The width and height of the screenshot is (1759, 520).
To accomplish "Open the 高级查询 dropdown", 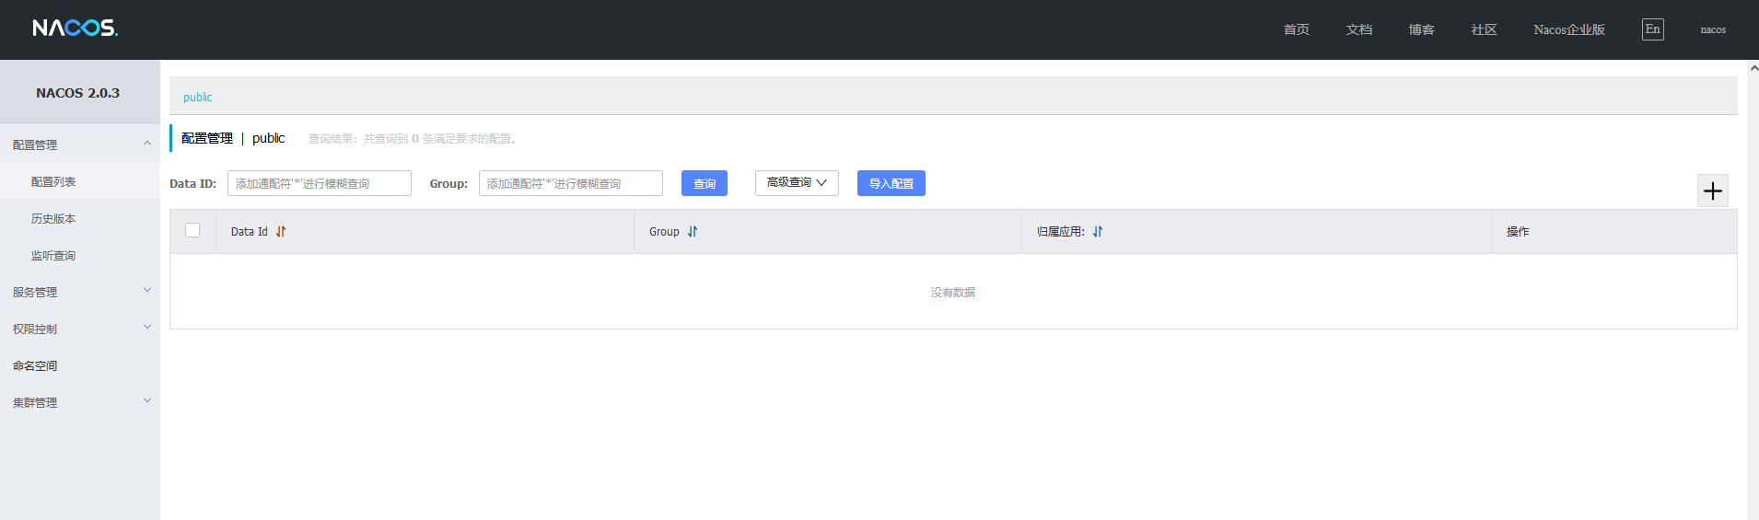I will pyautogui.click(x=797, y=183).
